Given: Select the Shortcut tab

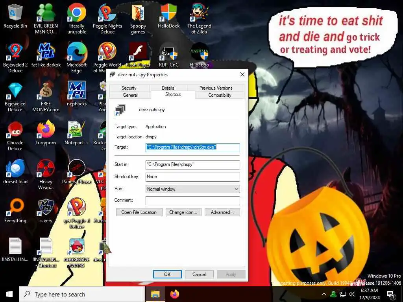Looking at the screenshot, I should coord(173,94).
